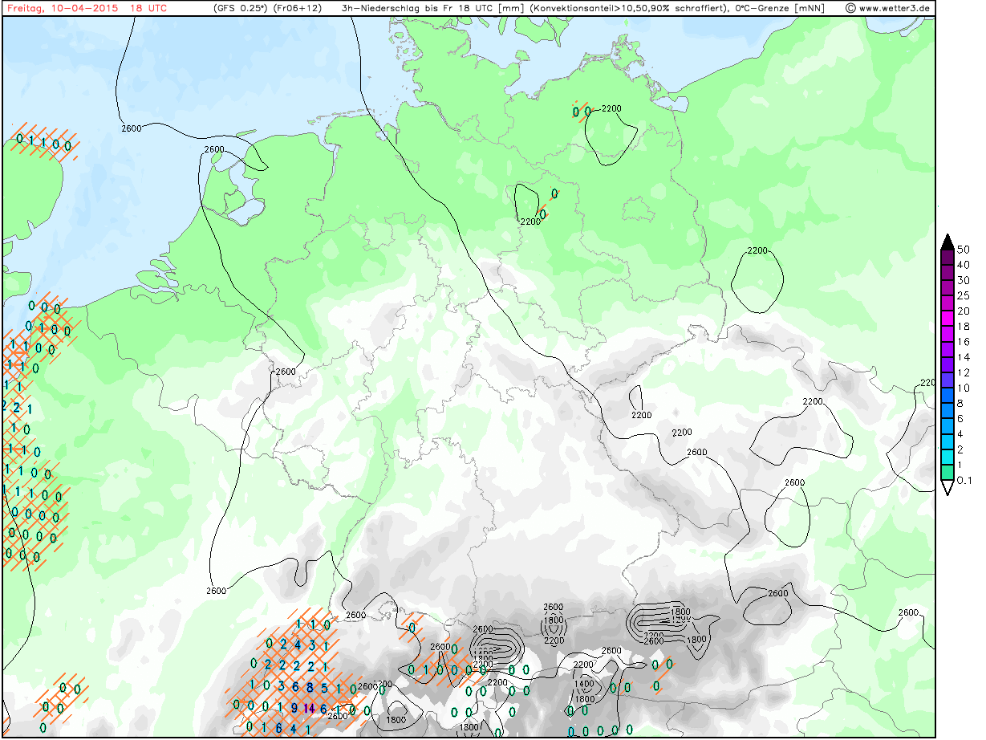Viewport: 986px width, 740px height.
Task: Click the legend value "16"
Action: click(964, 342)
